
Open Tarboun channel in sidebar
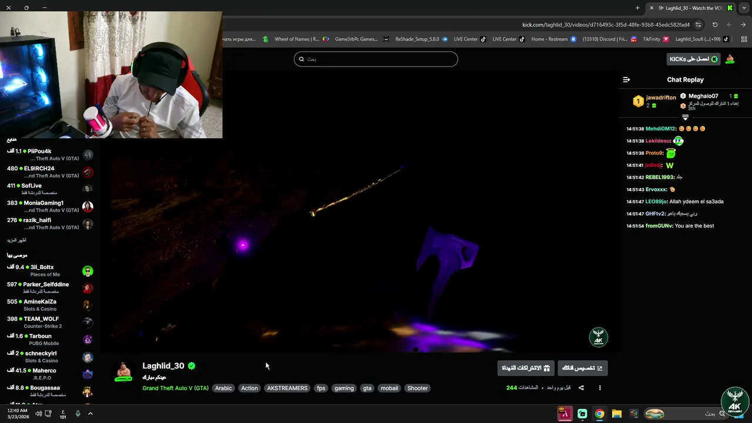click(50, 340)
